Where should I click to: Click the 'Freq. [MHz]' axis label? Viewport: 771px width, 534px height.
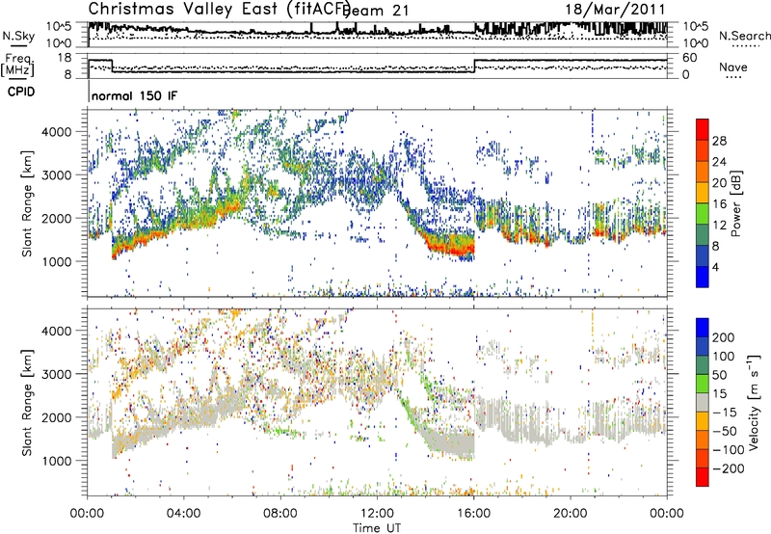click(x=17, y=65)
